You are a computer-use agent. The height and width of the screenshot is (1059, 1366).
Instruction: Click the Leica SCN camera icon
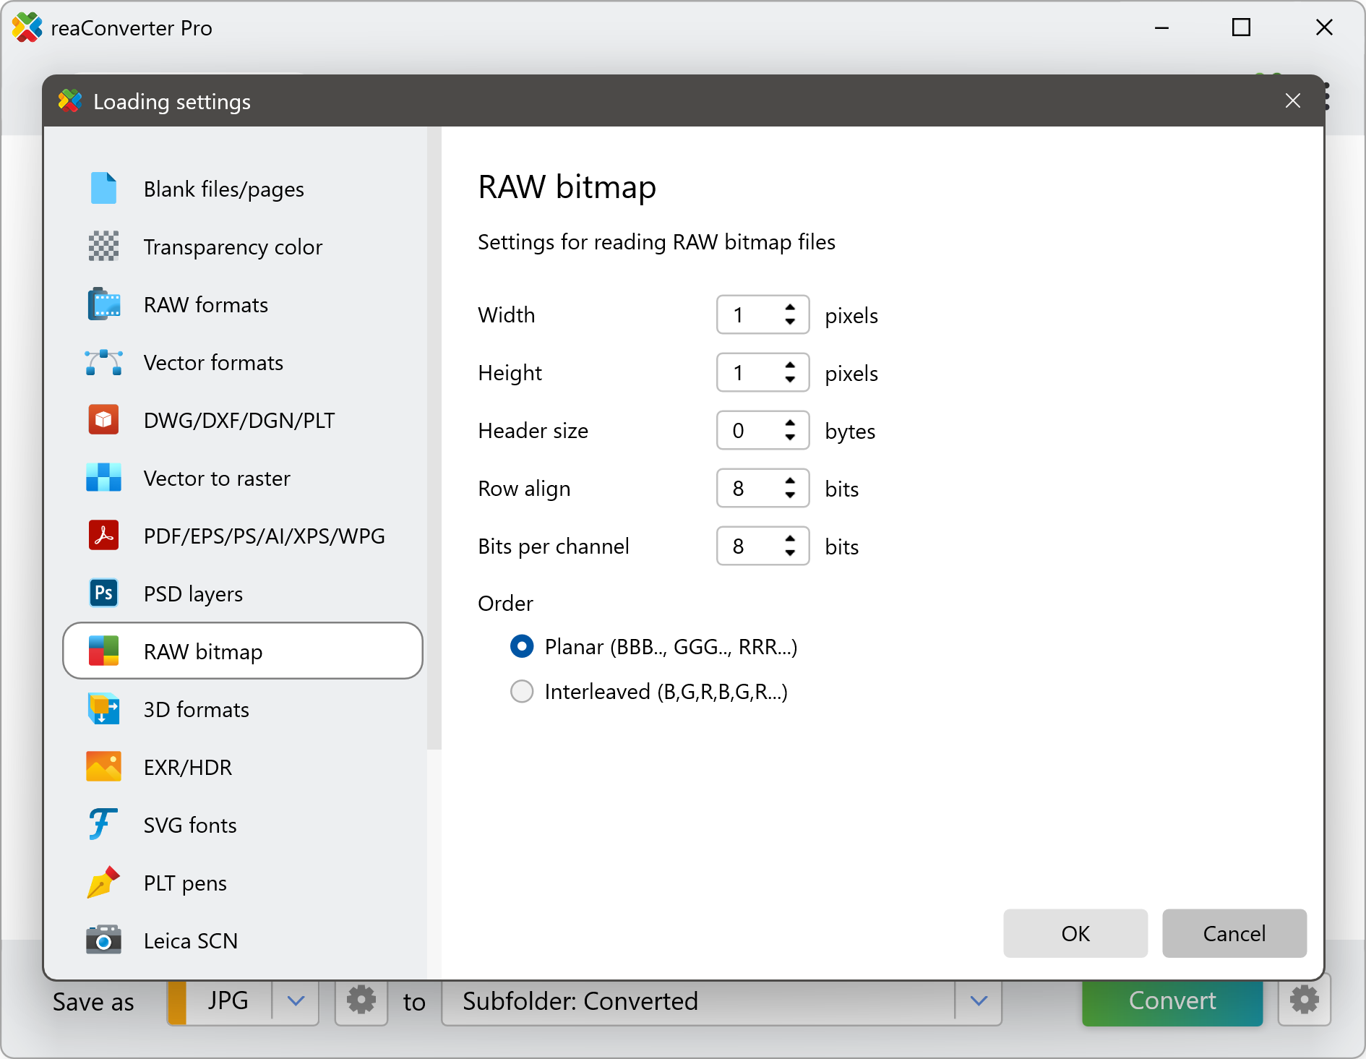[103, 940]
